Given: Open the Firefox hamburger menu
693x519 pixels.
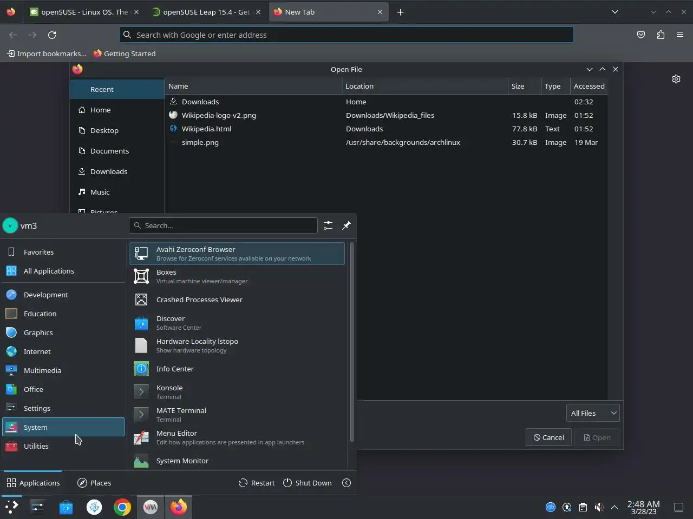Looking at the screenshot, I should pyautogui.click(x=680, y=35).
